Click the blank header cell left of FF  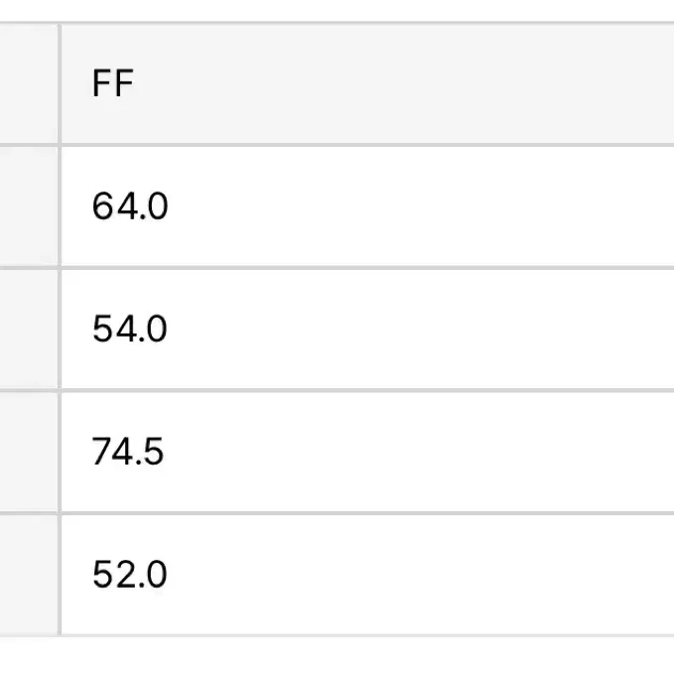coord(29,83)
